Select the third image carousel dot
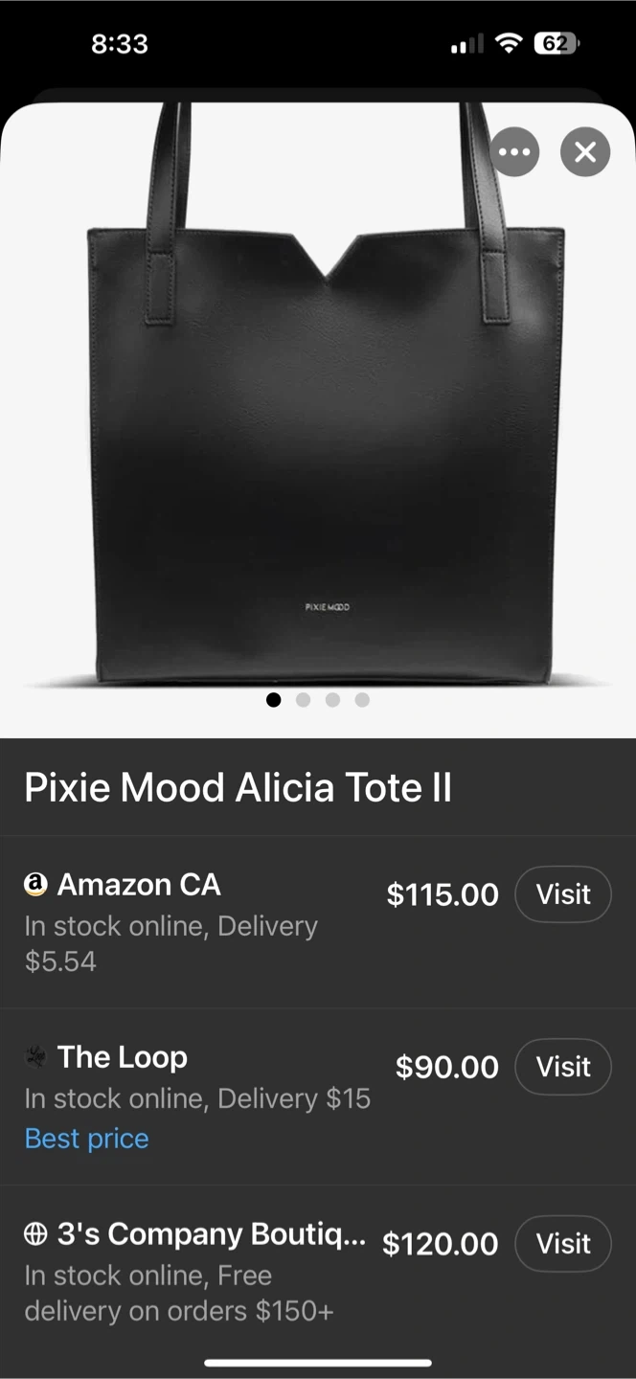Image resolution: width=636 pixels, height=1379 pixels. click(x=332, y=700)
